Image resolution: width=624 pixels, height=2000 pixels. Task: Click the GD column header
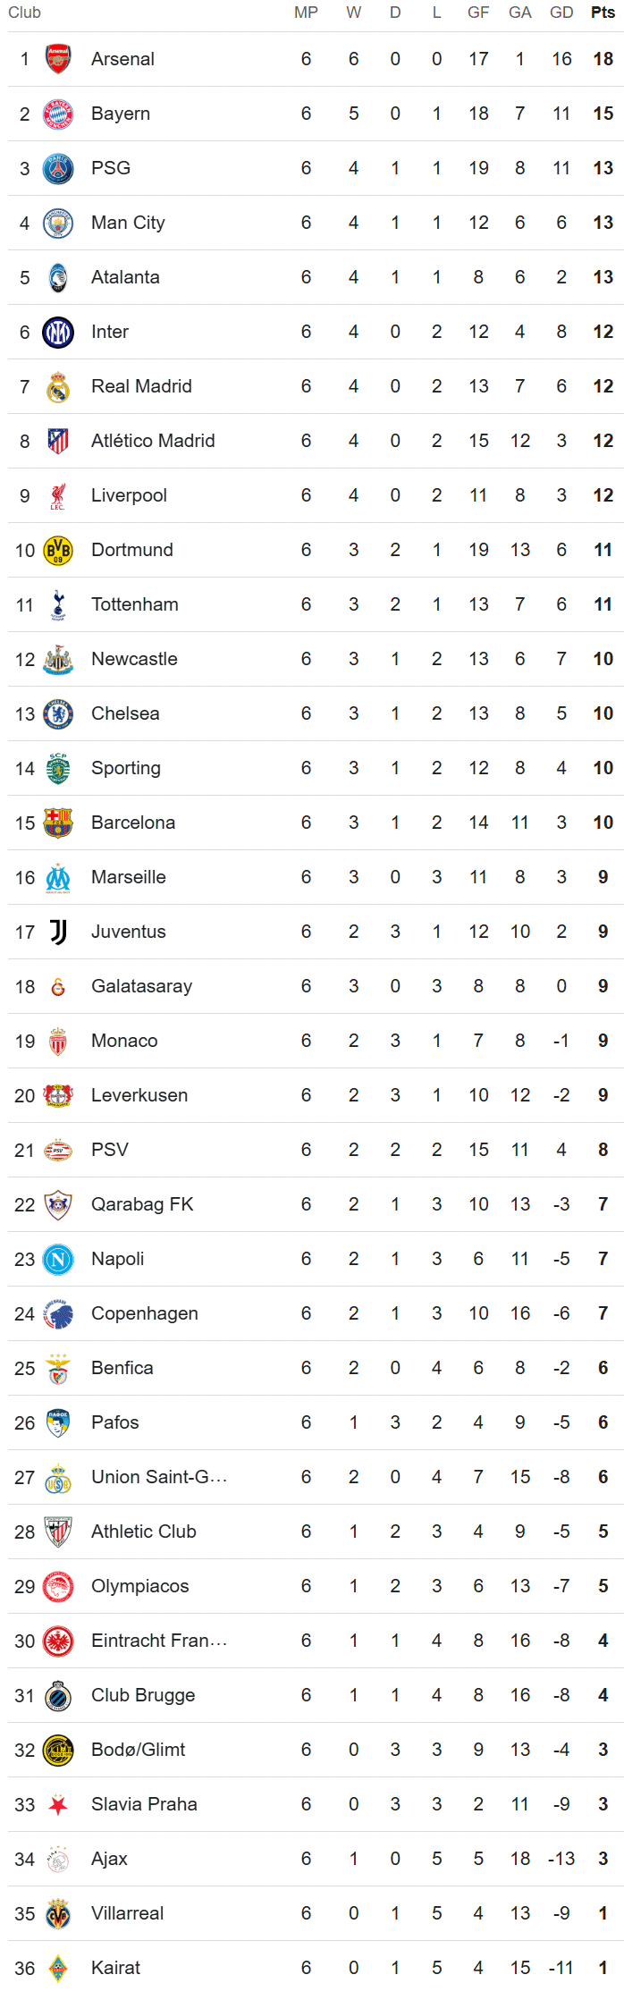tap(561, 13)
